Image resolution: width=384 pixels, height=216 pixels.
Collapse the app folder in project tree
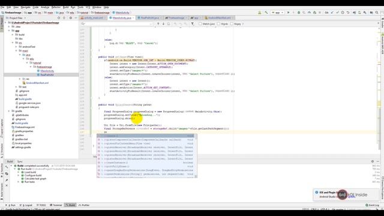9,31
